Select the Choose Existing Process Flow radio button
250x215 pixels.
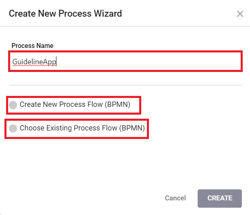[13, 128]
